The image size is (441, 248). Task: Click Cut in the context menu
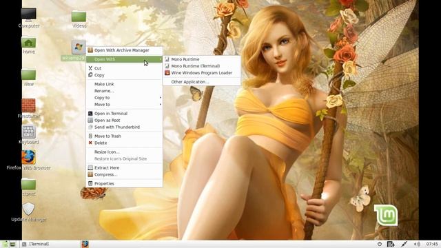point(124,68)
